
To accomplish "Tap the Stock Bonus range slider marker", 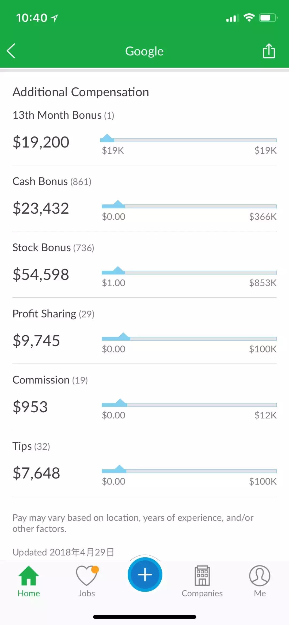I will click(118, 271).
